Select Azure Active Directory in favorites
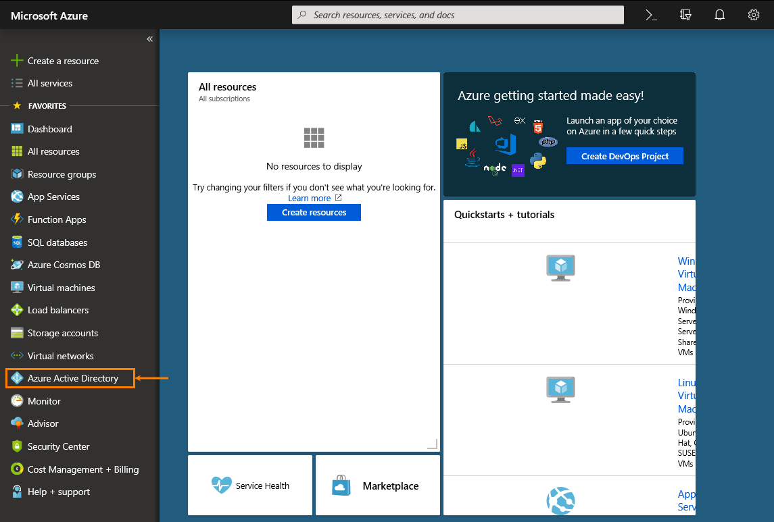Screen dimensions: 774x522 (72, 378)
